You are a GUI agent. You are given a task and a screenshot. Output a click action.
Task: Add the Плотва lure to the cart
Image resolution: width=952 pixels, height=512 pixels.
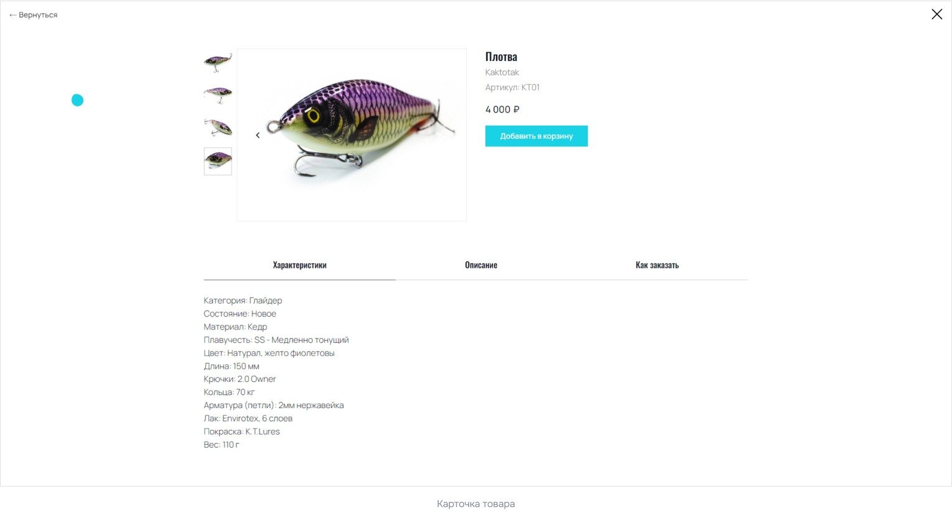pos(536,136)
